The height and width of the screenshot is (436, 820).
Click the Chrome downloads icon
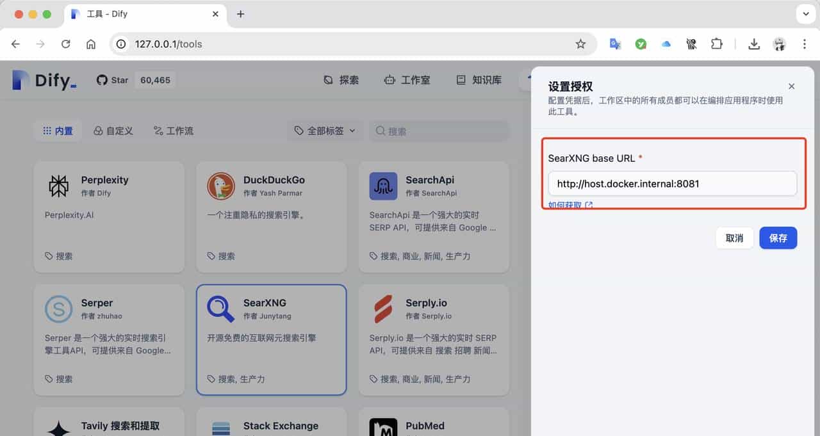click(754, 44)
